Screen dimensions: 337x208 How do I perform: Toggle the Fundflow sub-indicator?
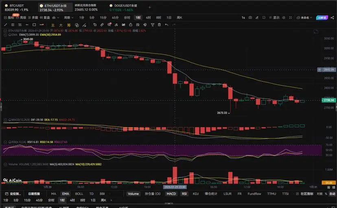254,194
